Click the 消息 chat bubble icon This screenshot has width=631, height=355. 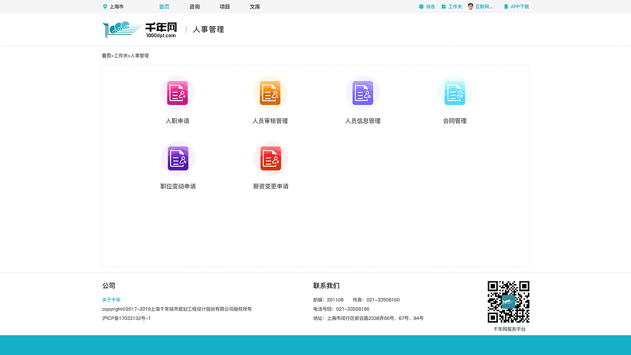click(x=421, y=7)
